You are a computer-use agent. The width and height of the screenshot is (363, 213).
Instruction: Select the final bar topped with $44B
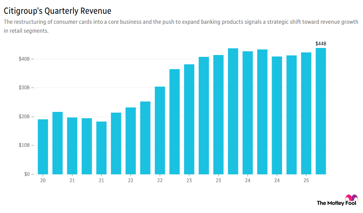321,111
